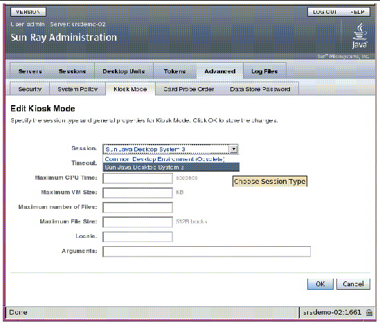The width and height of the screenshot is (380, 325).
Task: Choose Sun Java Desktop System 3 option
Action: click(x=171, y=167)
